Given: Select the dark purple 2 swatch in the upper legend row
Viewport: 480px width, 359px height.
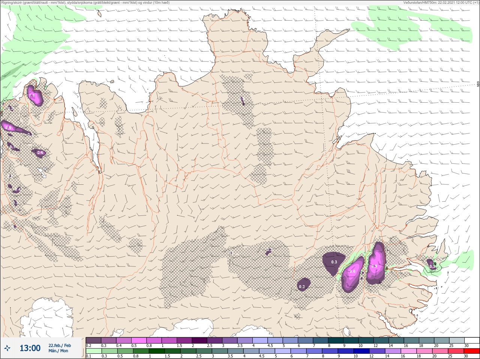Looking at the screenshot, I should 199,340.
